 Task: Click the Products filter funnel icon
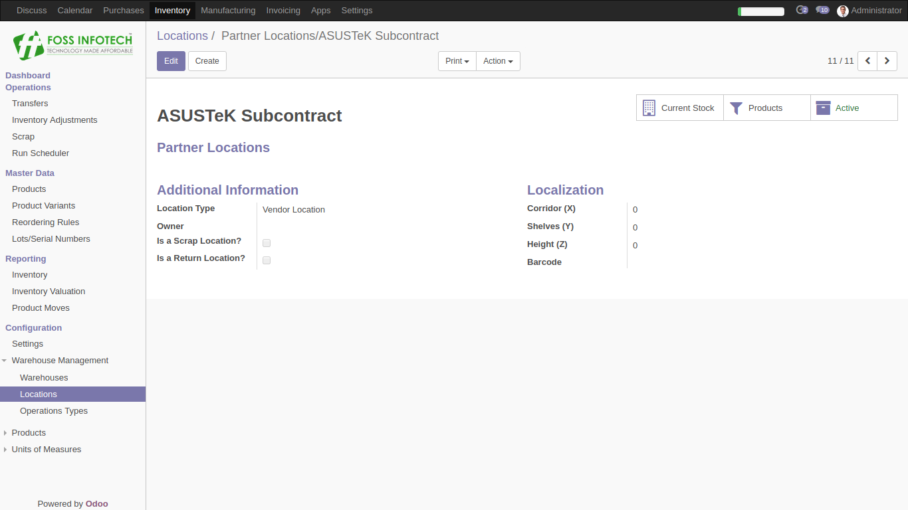736,108
